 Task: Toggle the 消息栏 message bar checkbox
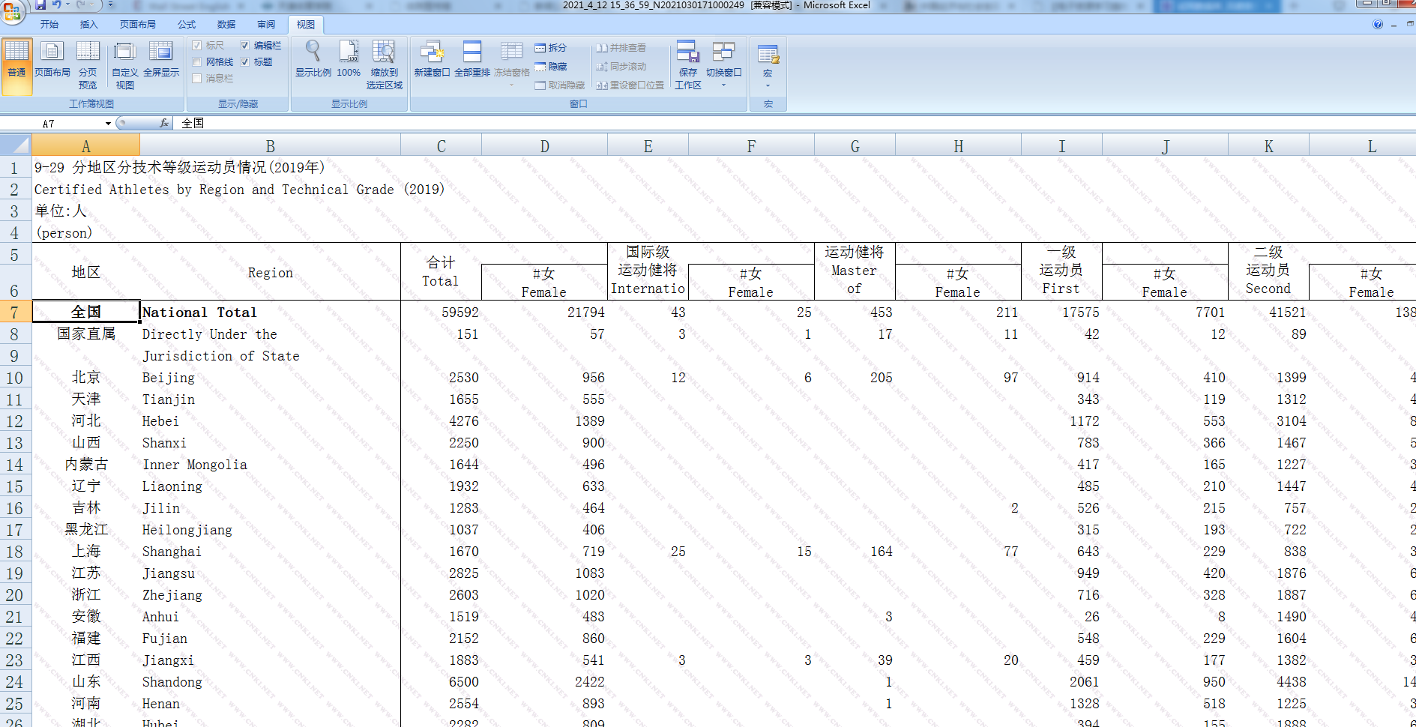pyautogui.click(x=197, y=78)
